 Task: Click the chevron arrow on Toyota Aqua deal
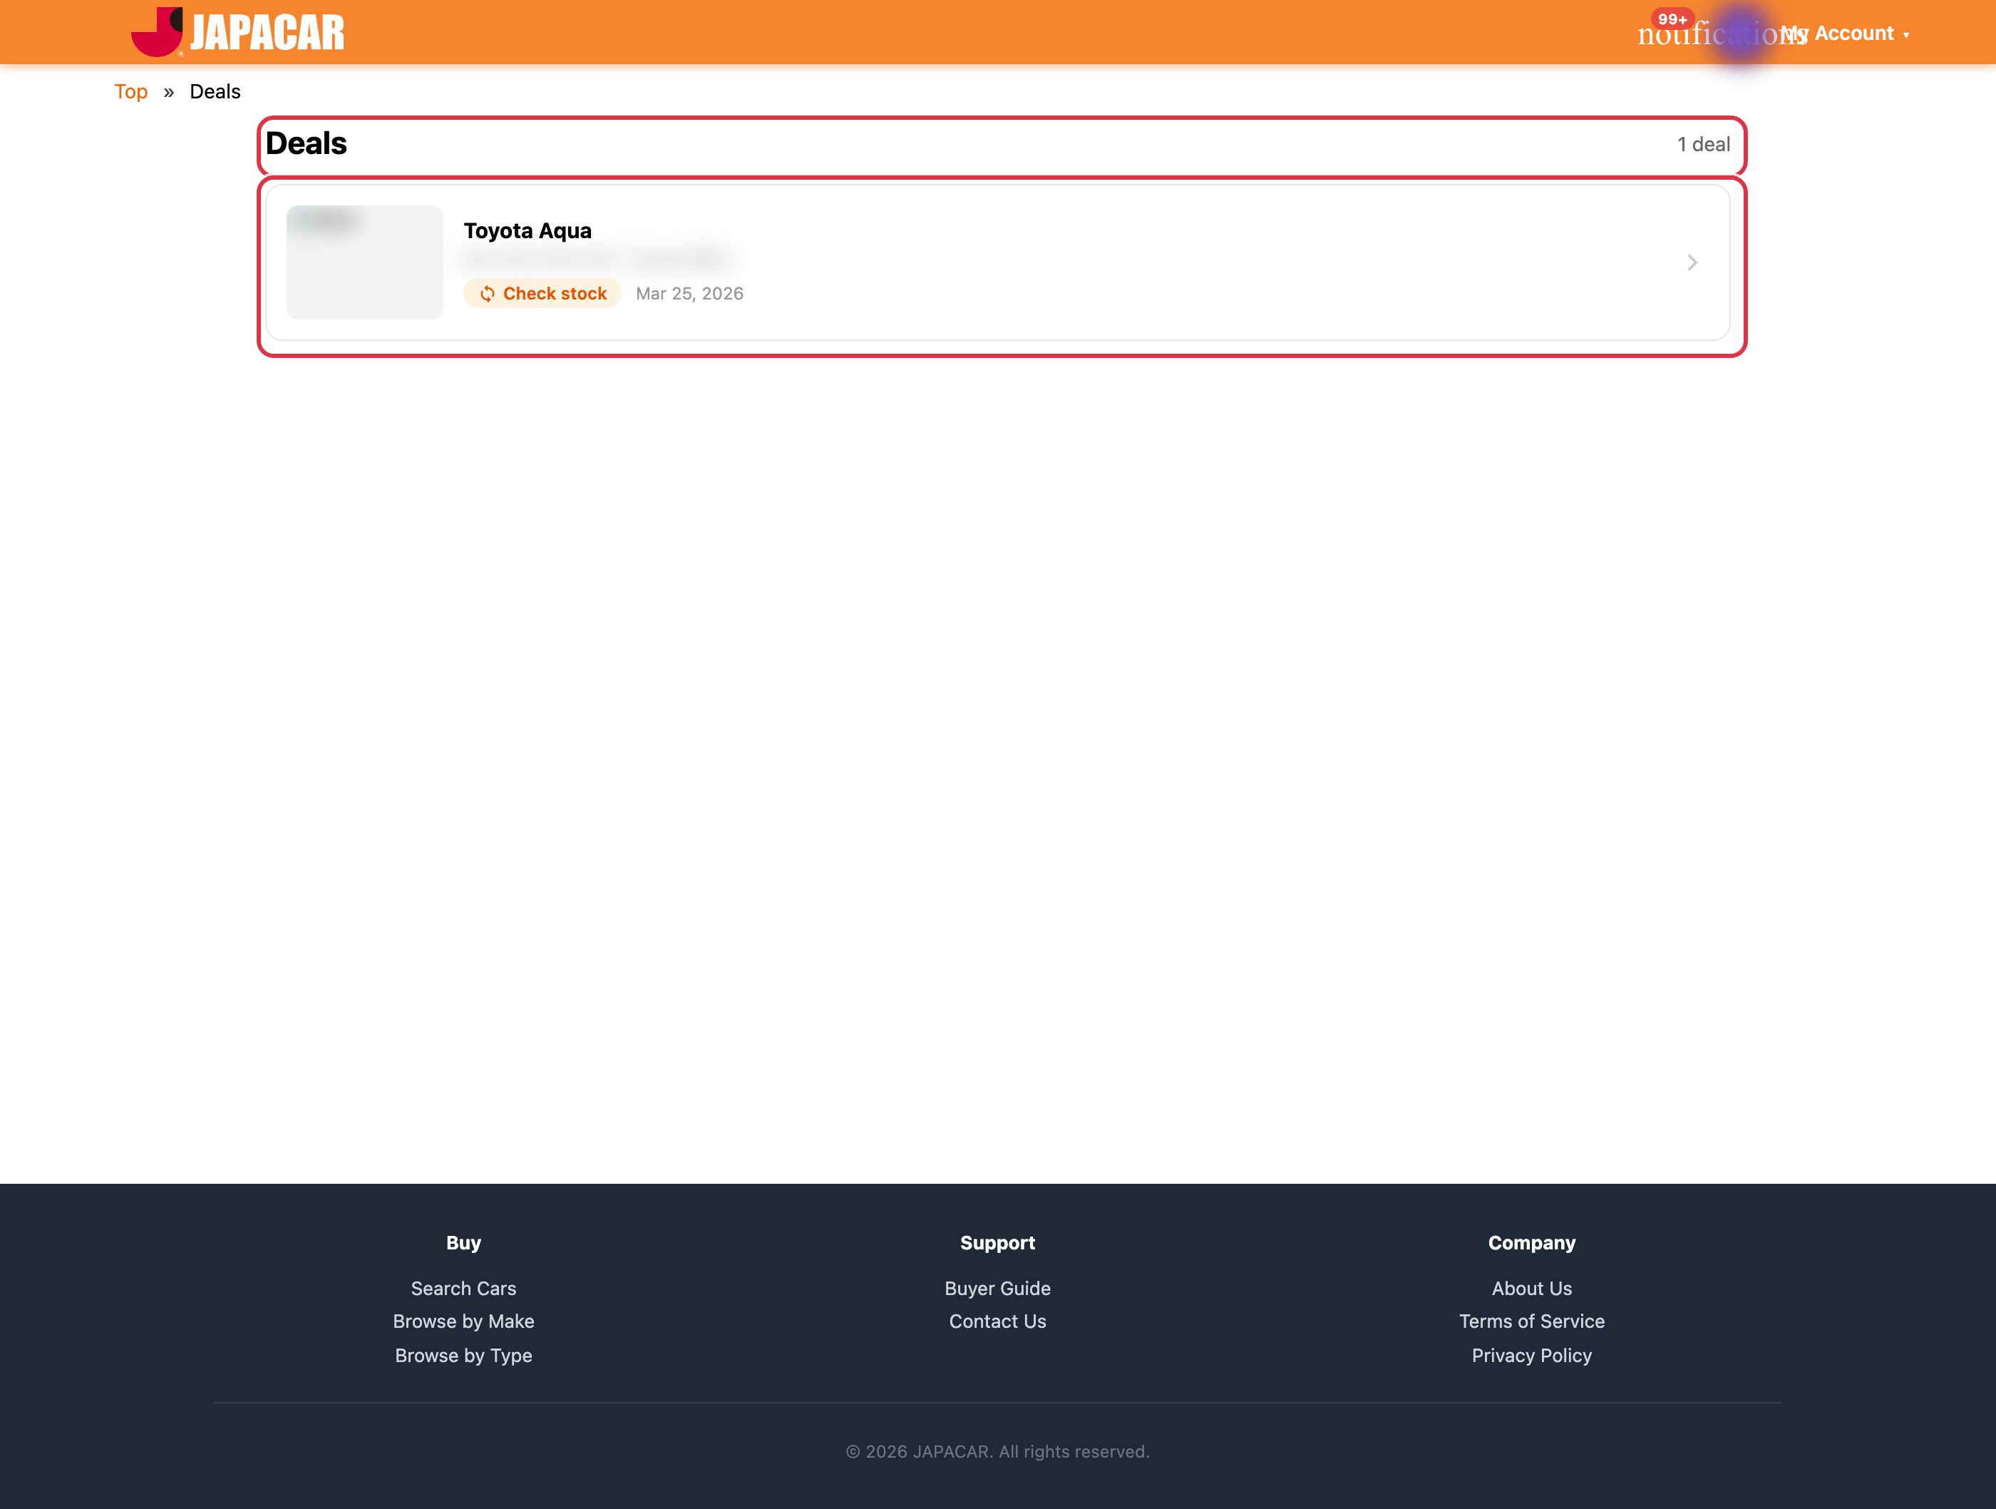click(x=1692, y=262)
